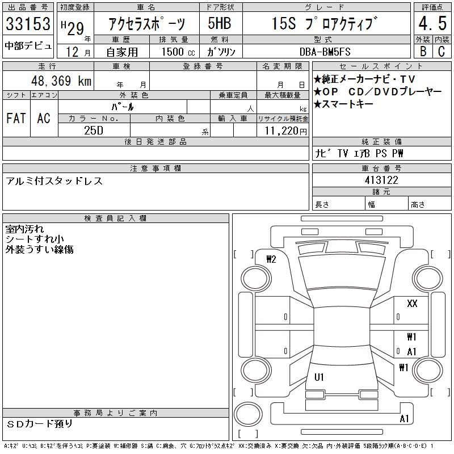This screenshot has height=454, width=454.
Task: Select the W1 marker just below XX
Action: [412, 337]
